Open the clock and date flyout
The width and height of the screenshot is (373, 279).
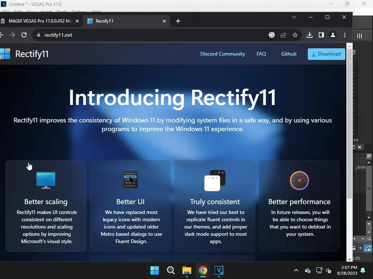347,270
